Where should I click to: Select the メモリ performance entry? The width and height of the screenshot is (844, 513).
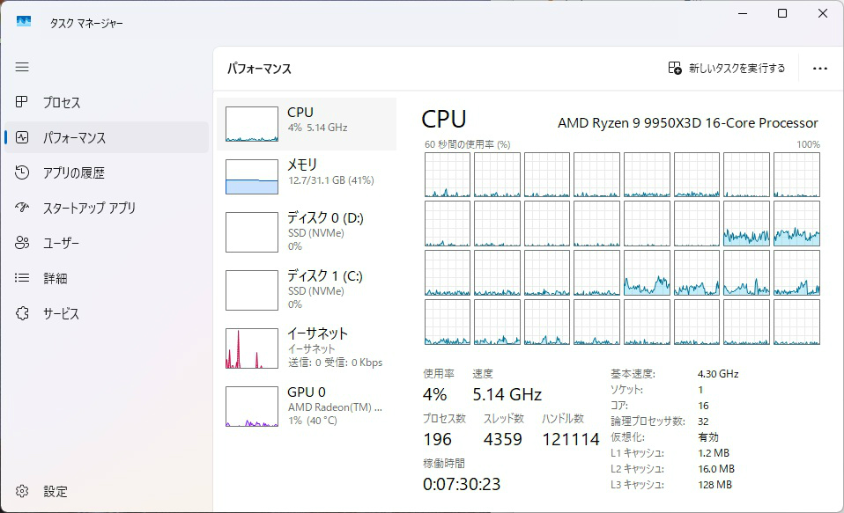pos(307,176)
